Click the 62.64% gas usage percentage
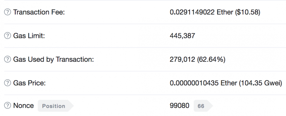The height and width of the screenshot is (116, 286). point(211,59)
